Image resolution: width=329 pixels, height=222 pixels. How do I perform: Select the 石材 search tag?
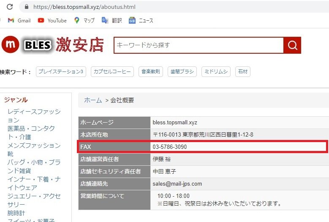(x=243, y=71)
